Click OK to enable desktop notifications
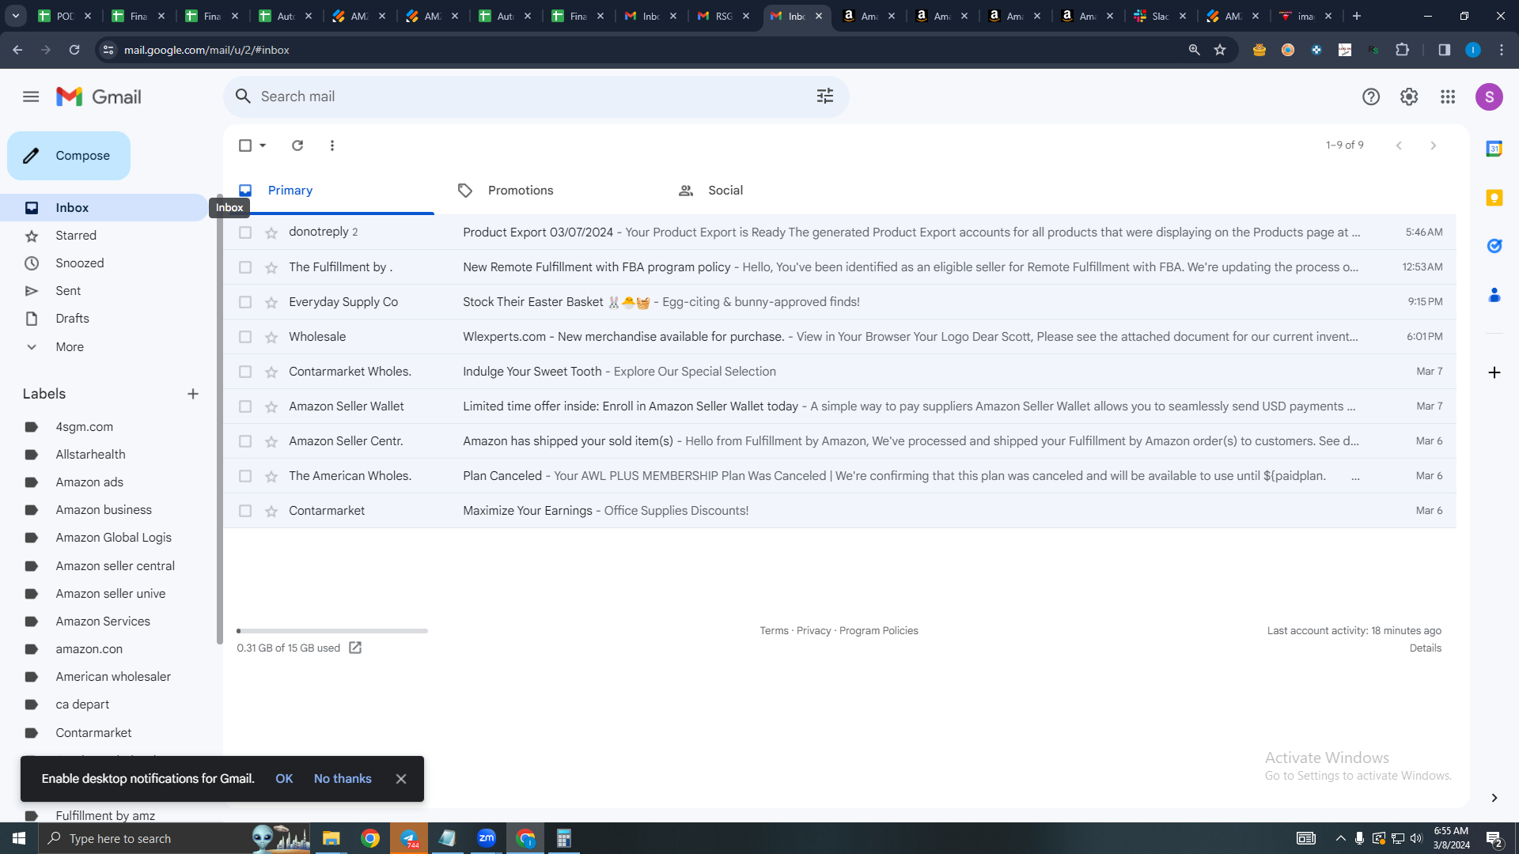 [x=284, y=779]
